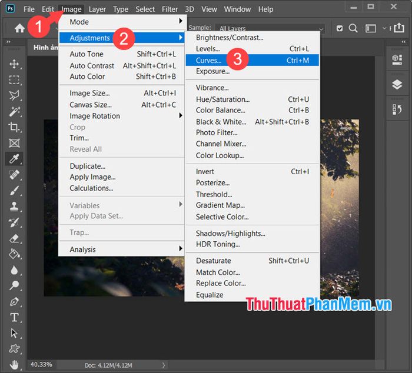Select the Dodge tool
This screenshot has width=412, height=373.
coord(14,285)
